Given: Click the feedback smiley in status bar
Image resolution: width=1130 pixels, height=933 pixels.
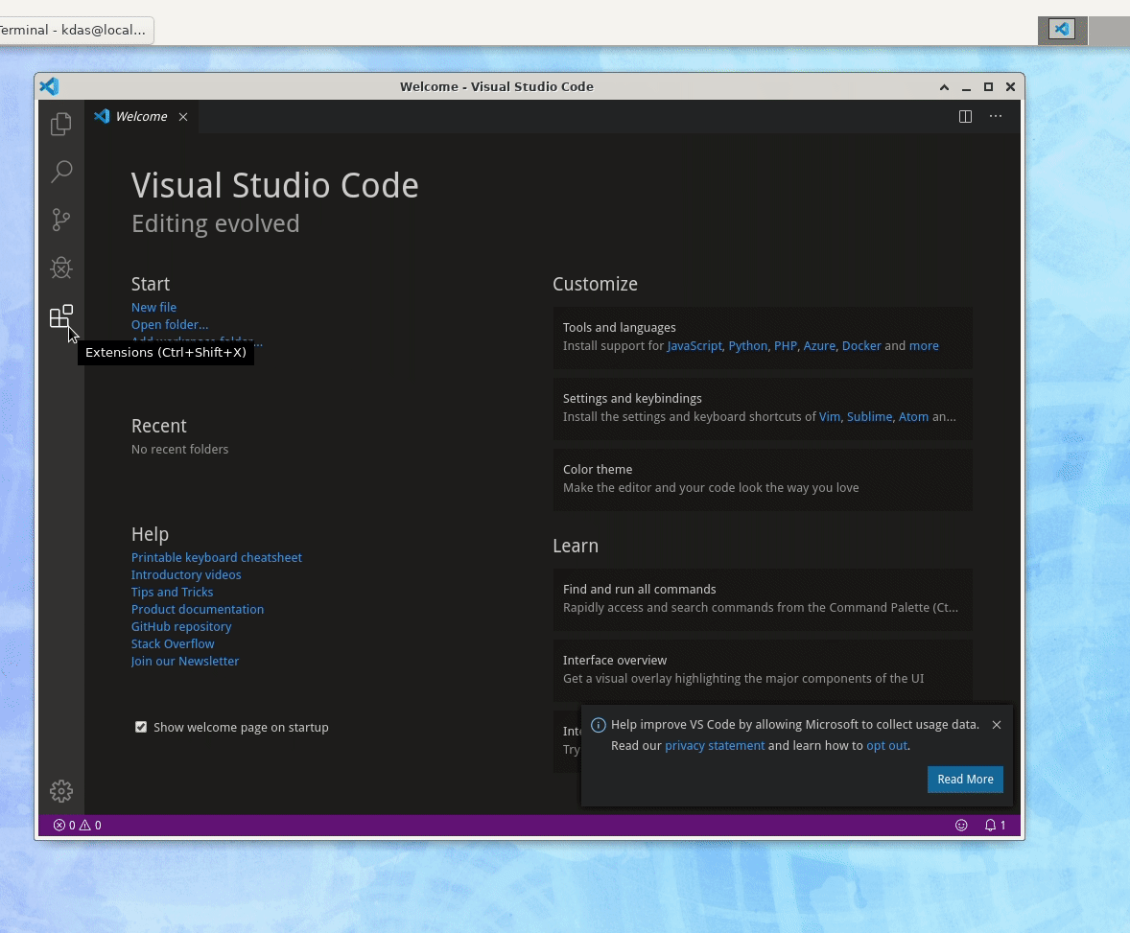Looking at the screenshot, I should click(x=960, y=825).
